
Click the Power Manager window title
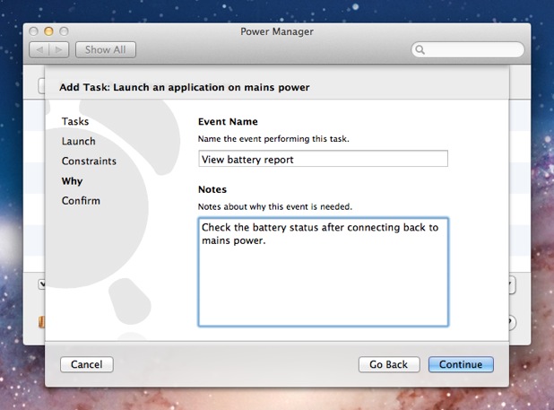point(277,31)
